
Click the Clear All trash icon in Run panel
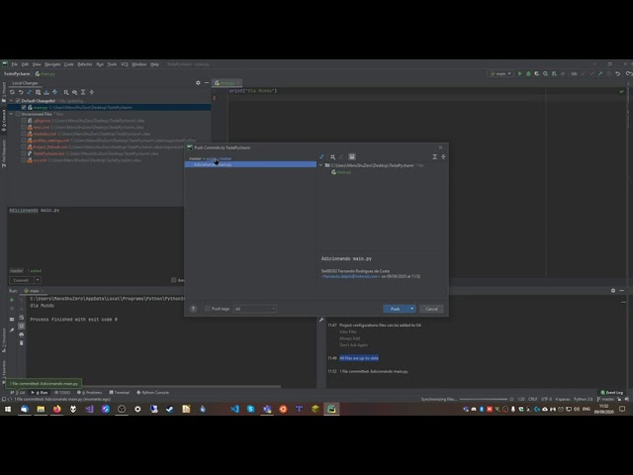pos(22,343)
